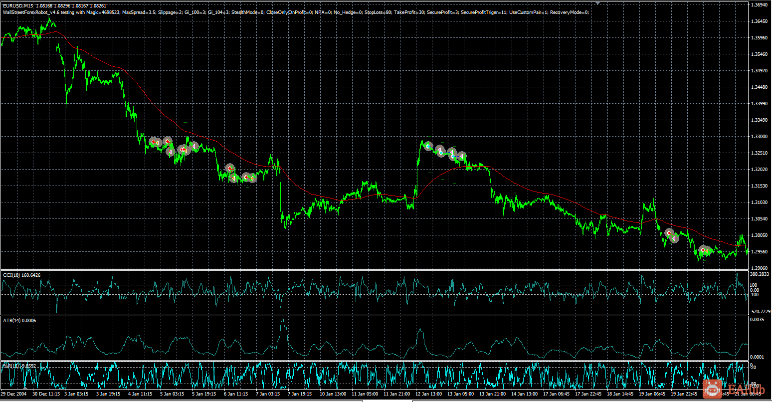Click the CCI scale value -520.7229
Image resolution: width=772 pixels, height=402 pixels.
(760, 311)
